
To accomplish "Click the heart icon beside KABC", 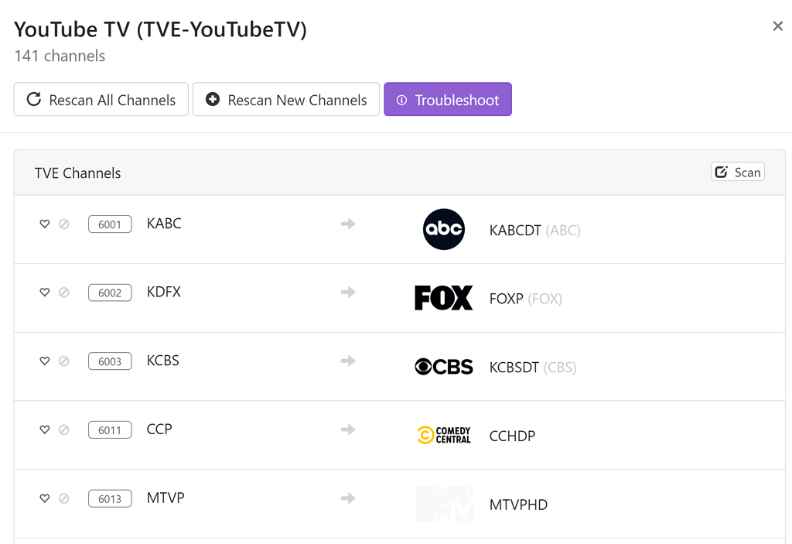I will pyautogui.click(x=45, y=224).
